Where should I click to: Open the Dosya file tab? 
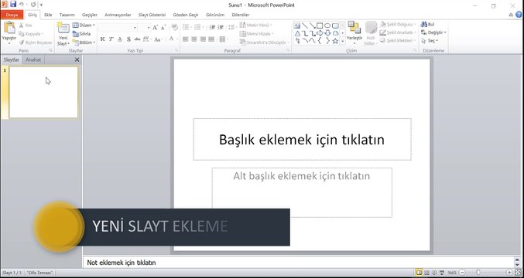point(12,15)
